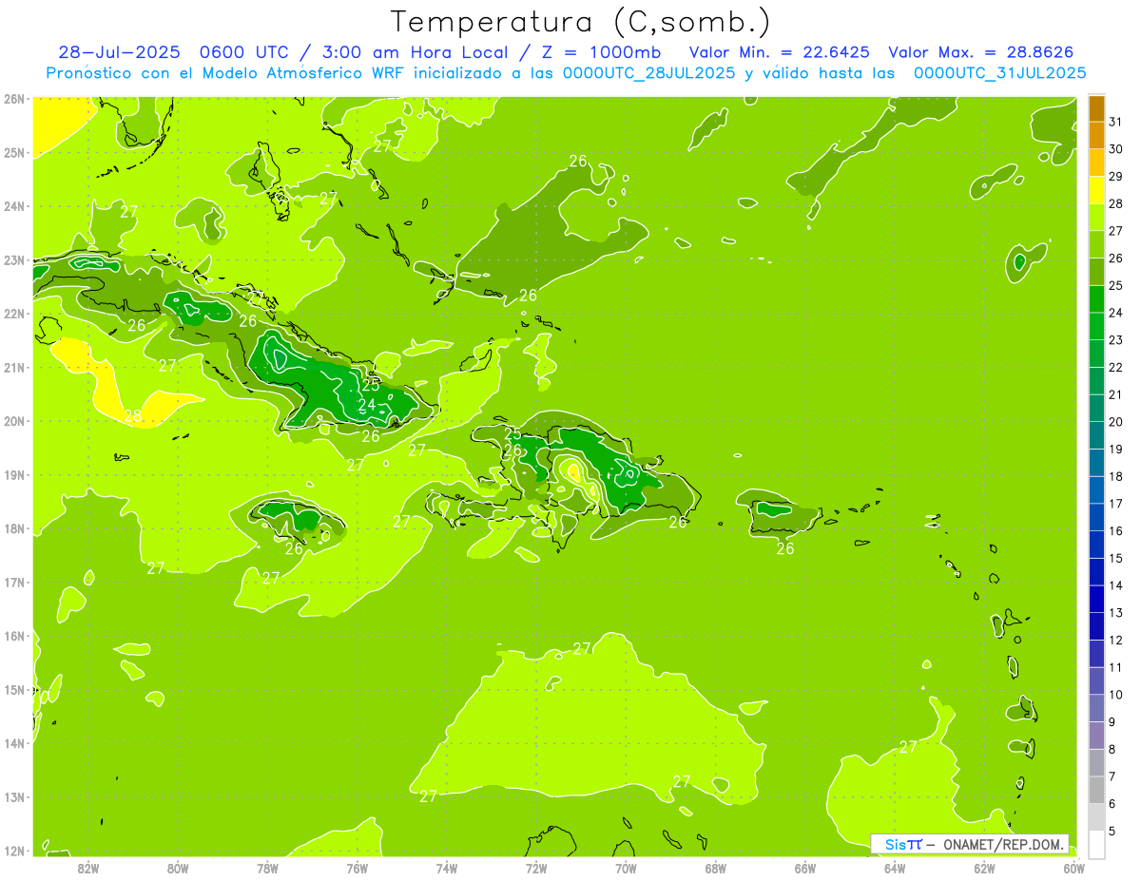Click the longitude axis label "72W"
This screenshot has width=1141, height=881.
pyautogui.click(x=536, y=867)
